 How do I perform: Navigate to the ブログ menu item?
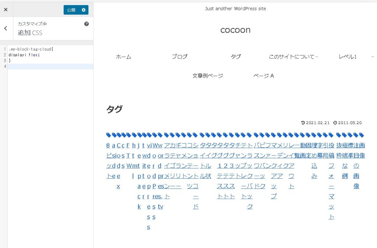[180, 57]
